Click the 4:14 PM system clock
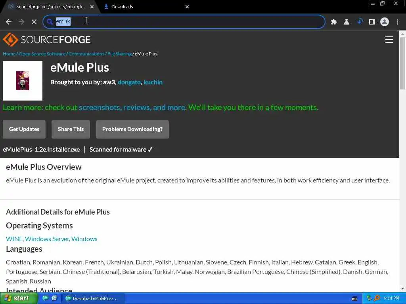This screenshot has height=304, width=406. 391,298
